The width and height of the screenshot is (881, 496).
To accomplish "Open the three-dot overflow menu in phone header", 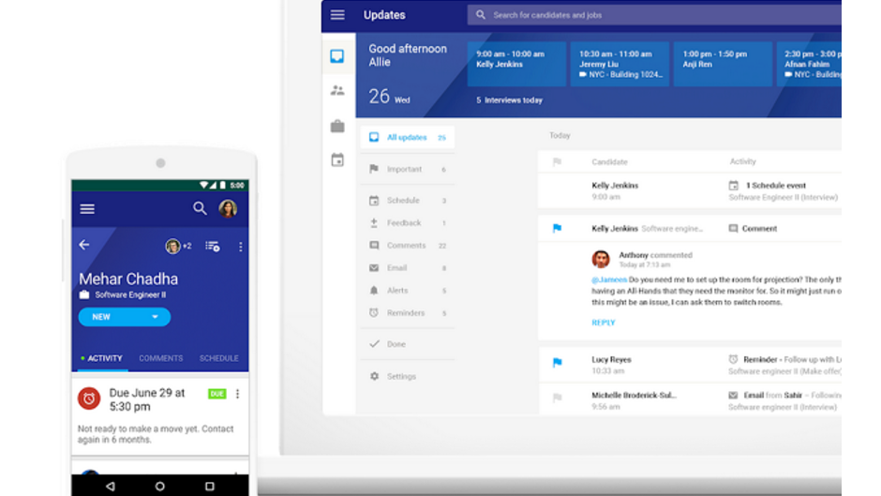I will click(x=241, y=247).
